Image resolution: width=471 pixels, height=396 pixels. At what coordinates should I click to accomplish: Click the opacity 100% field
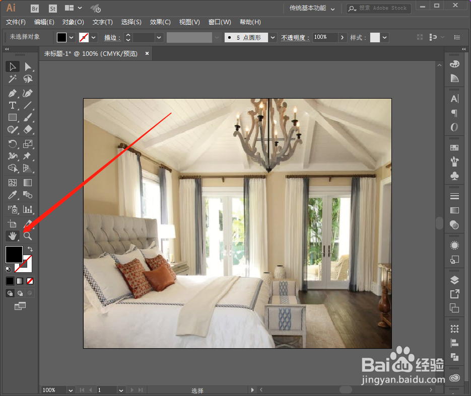pyautogui.click(x=325, y=37)
